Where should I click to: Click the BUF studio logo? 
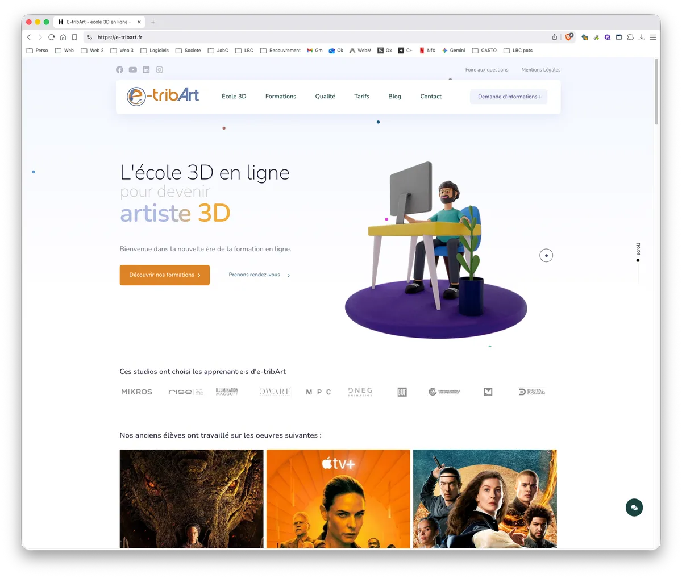click(x=402, y=392)
